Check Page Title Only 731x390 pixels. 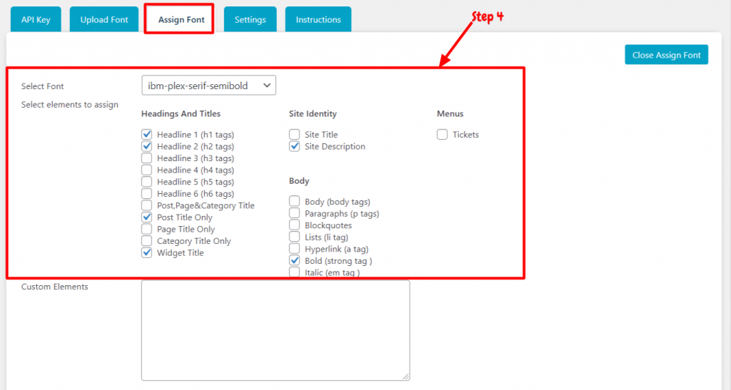[147, 229]
